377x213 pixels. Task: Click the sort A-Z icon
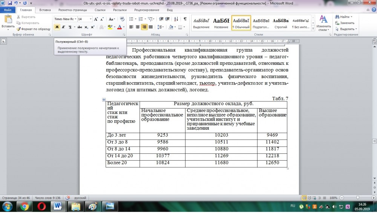coord(176,19)
